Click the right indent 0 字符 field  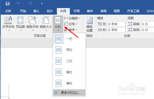click(x=116, y=30)
